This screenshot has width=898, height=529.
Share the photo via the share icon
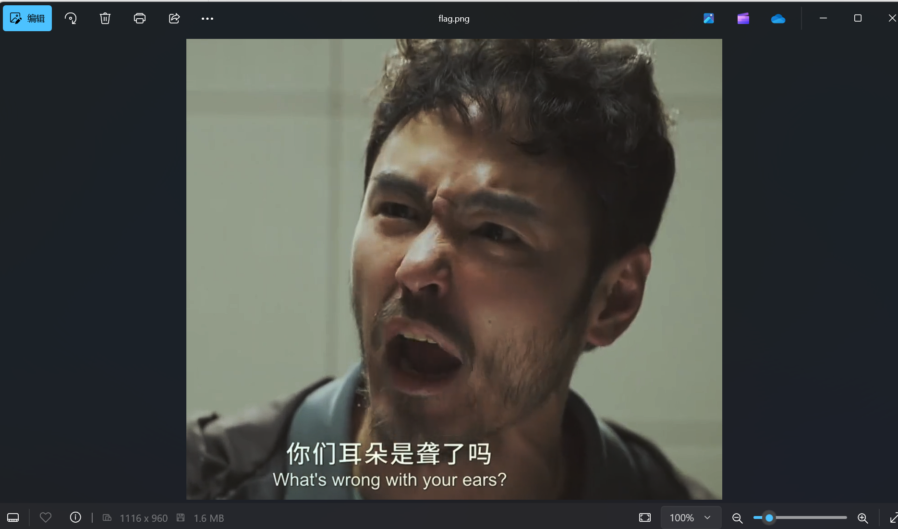point(174,18)
